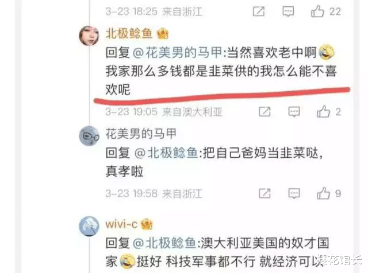Reply to the 19:05 comment
Screen dimensions: 368x273
pos(294,112)
